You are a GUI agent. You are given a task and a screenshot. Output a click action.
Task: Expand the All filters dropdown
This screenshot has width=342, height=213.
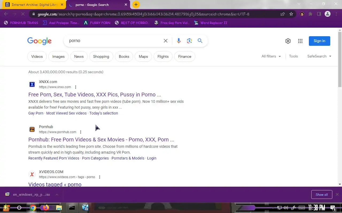tap(271, 56)
